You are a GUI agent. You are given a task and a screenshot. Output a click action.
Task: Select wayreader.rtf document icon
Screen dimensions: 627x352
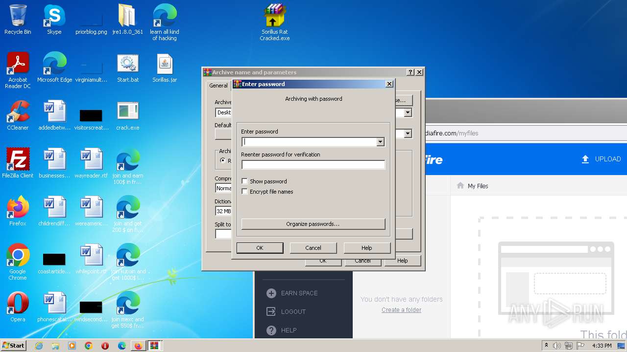[91, 163]
